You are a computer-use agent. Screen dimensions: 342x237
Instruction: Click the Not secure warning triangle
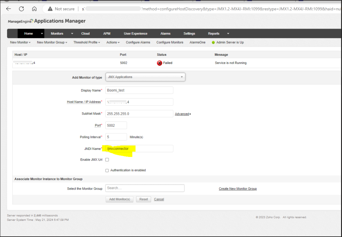(x=50, y=9)
